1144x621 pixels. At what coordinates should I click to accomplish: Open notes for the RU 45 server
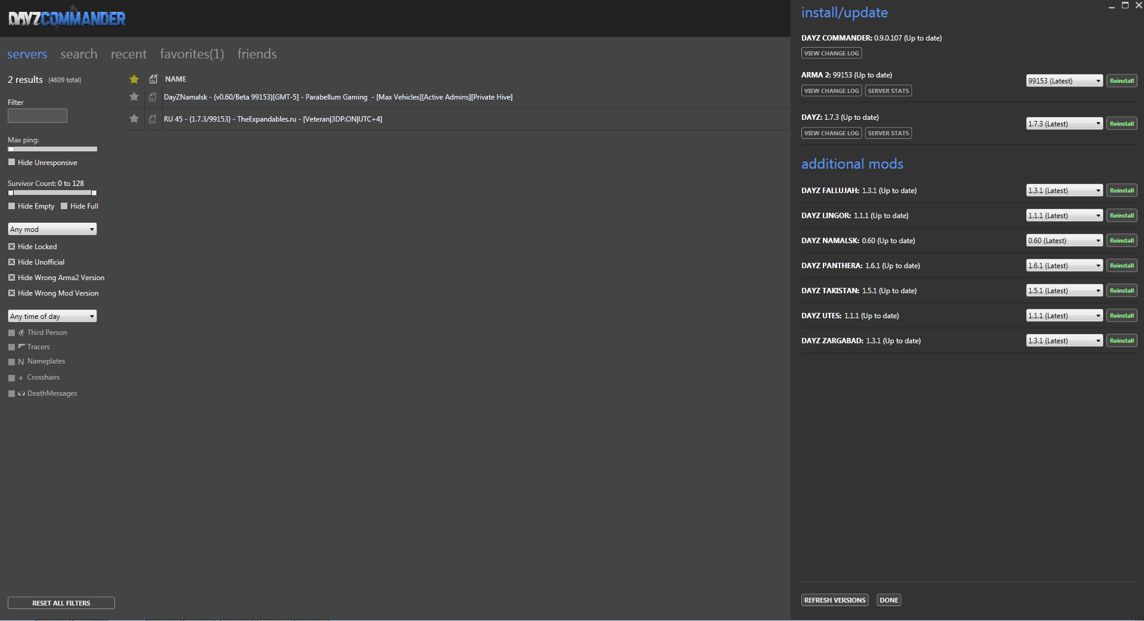pos(153,119)
